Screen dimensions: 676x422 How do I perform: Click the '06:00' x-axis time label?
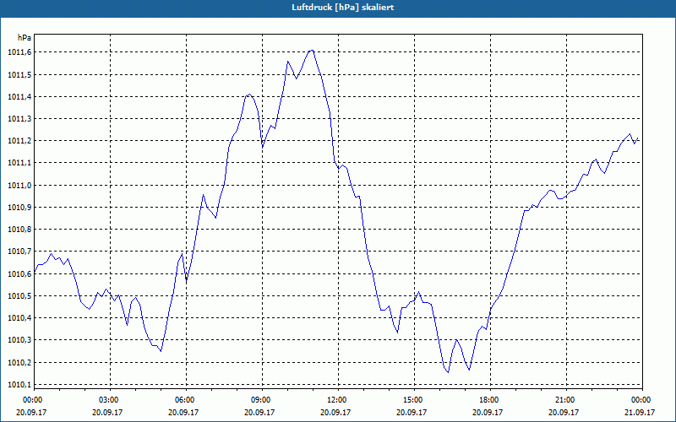[184, 400]
